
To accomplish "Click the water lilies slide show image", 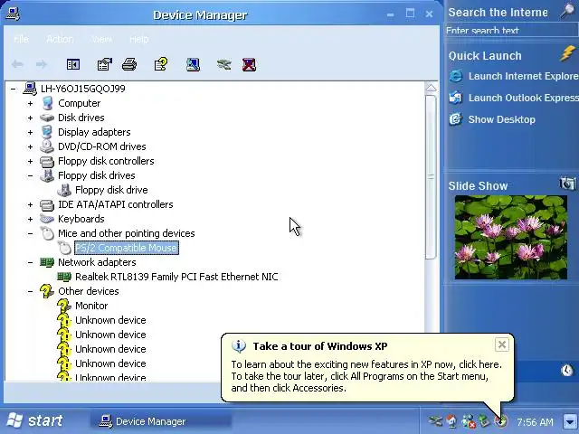I will 511,237.
